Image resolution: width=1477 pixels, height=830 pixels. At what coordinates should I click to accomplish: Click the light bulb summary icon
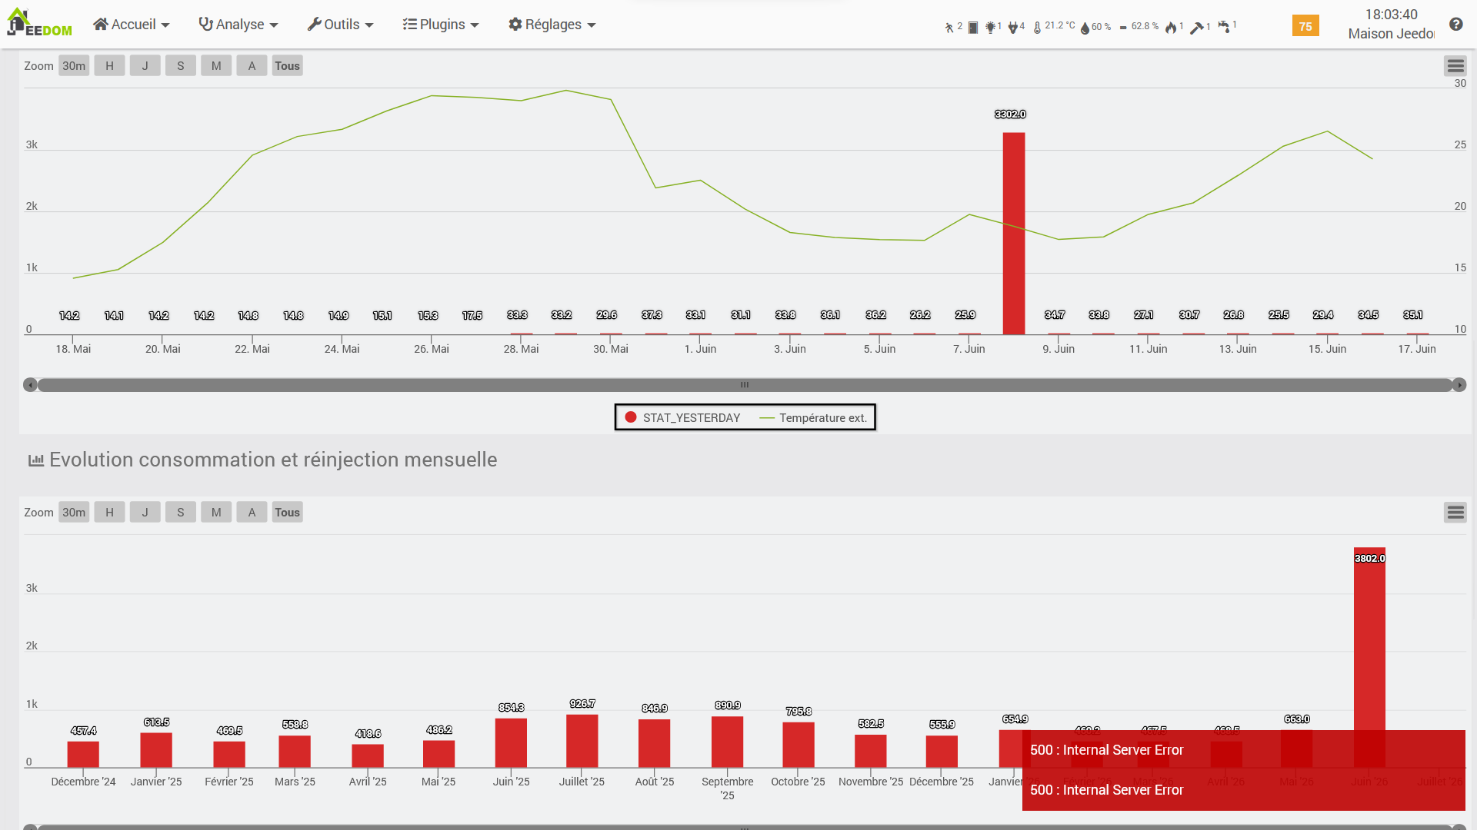coord(990,28)
